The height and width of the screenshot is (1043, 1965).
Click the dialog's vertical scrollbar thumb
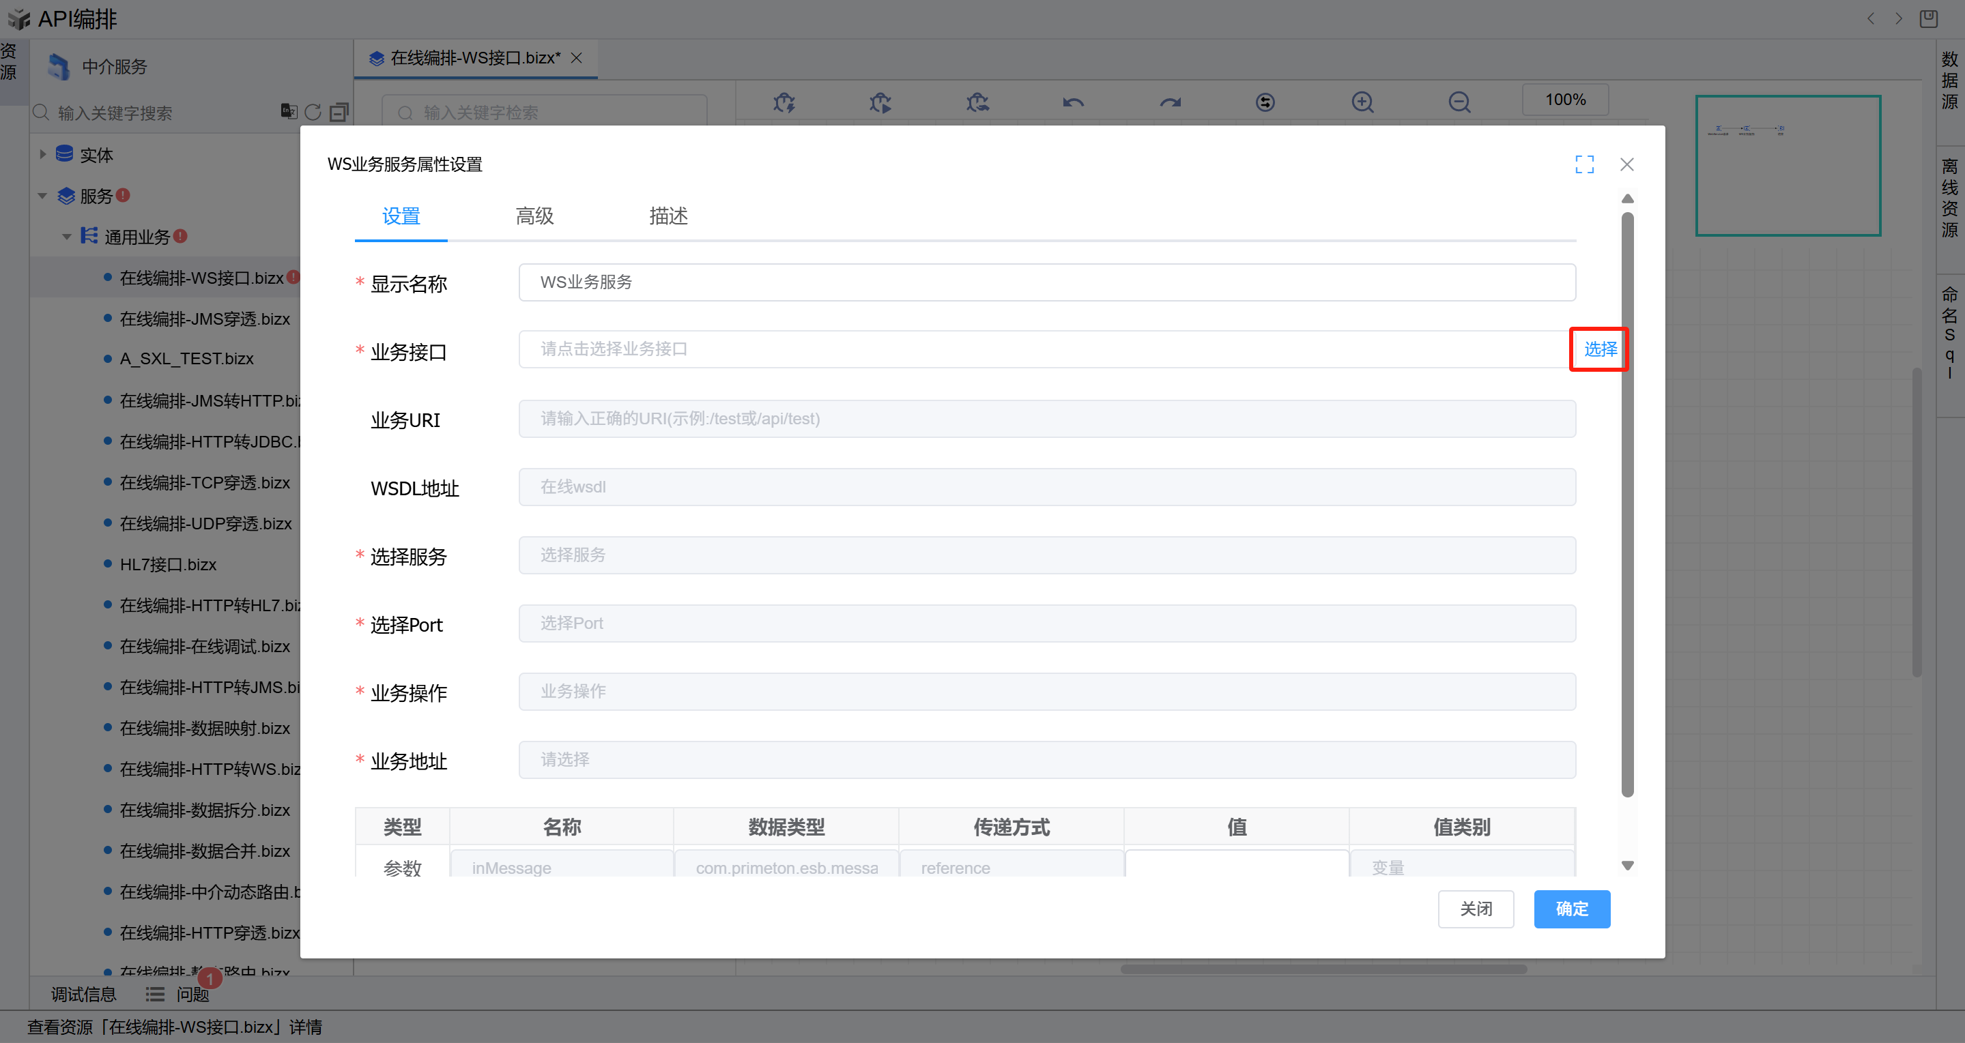tap(1627, 503)
